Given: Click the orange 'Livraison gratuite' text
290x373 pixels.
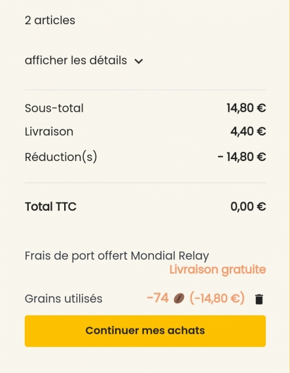Looking at the screenshot, I should pos(217,270).
